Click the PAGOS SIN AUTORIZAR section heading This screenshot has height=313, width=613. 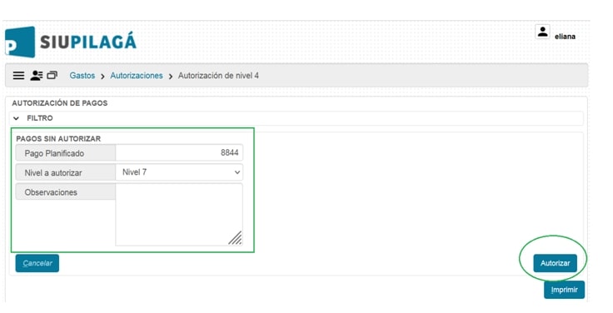click(58, 139)
